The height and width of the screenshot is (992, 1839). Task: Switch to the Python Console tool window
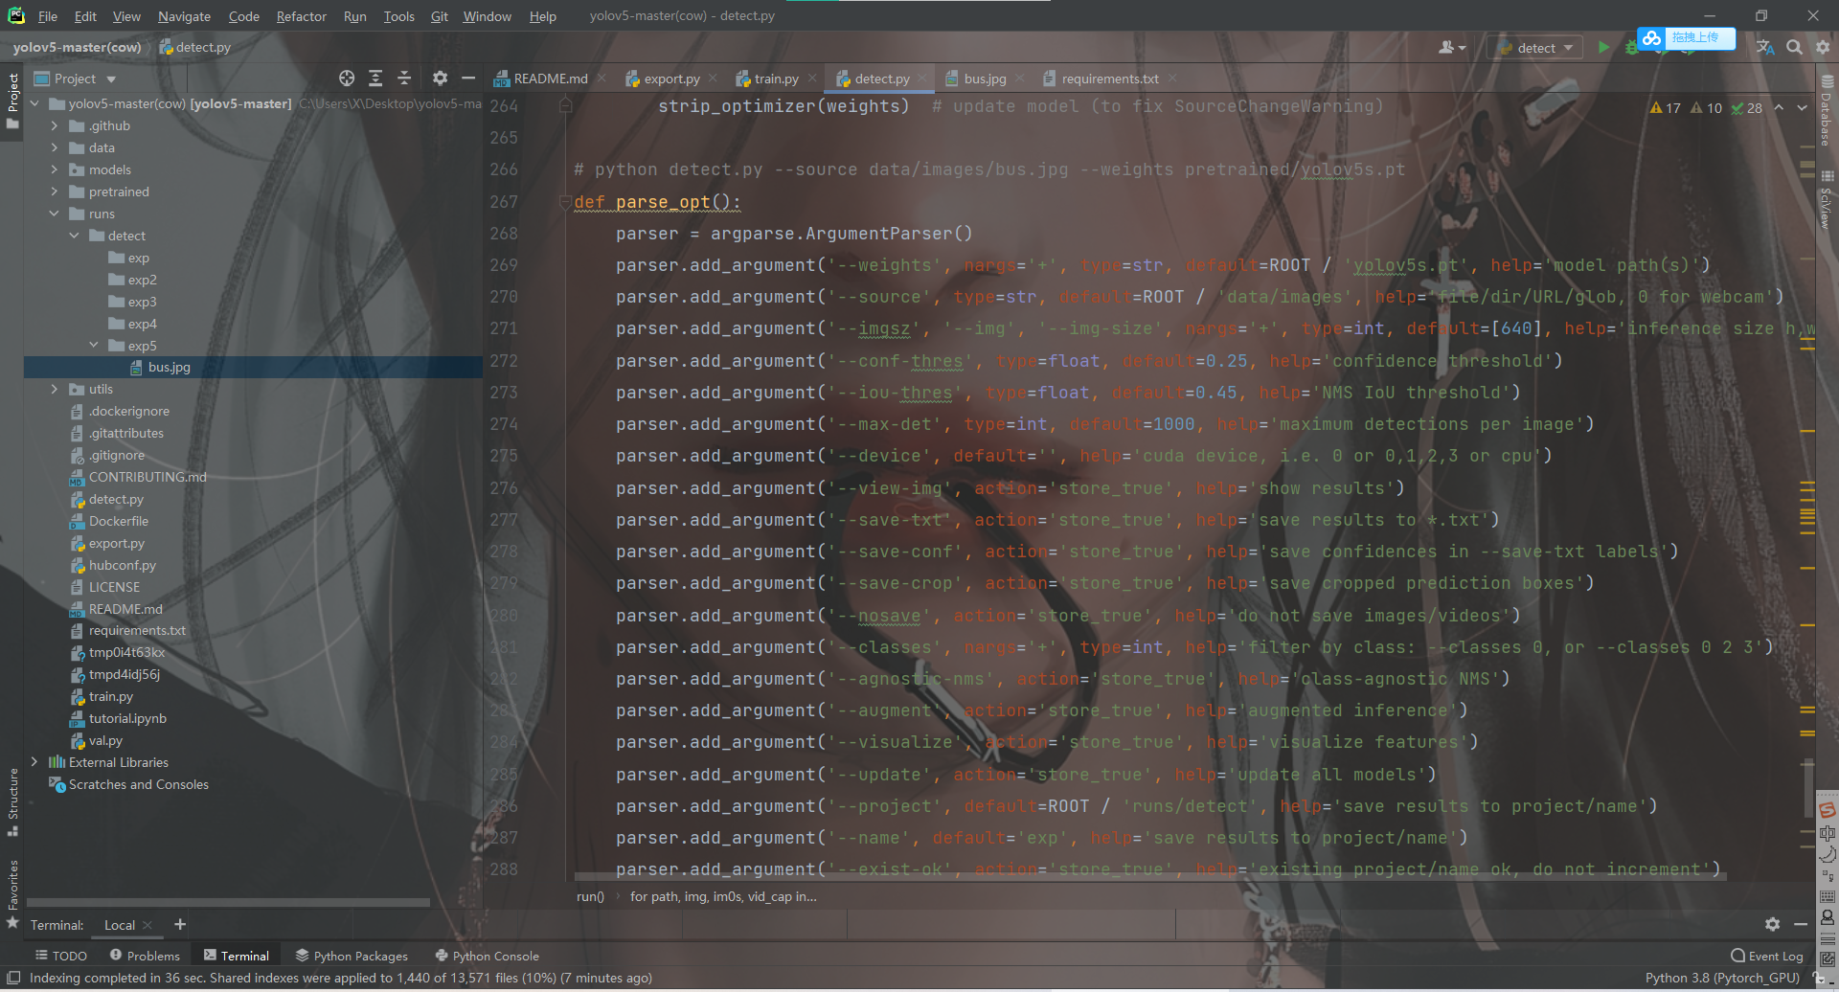pyautogui.click(x=487, y=955)
